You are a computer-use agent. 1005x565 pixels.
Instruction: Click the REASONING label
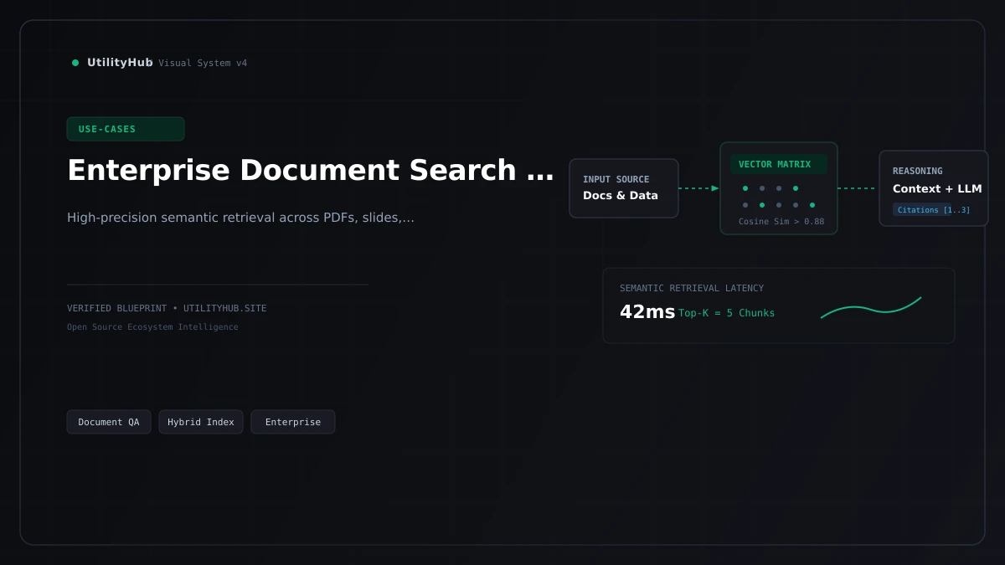(x=917, y=171)
